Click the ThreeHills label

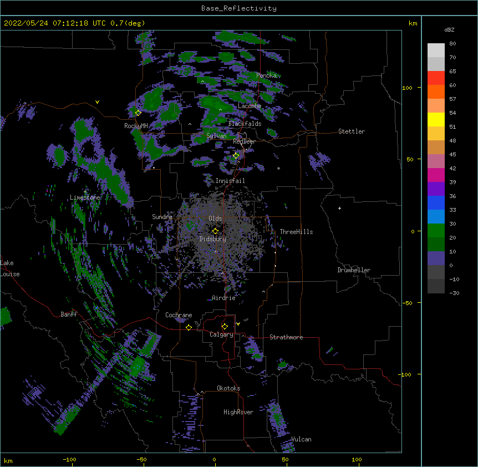click(x=296, y=232)
